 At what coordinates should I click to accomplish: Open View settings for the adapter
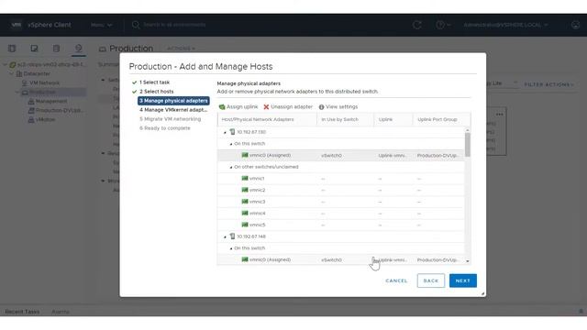[x=338, y=107]
